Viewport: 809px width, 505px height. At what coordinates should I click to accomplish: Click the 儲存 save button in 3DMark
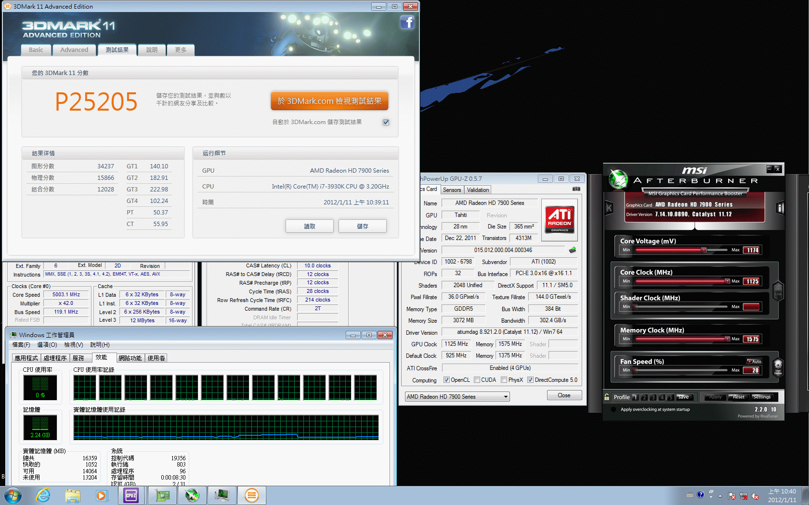tap(363, 226)
